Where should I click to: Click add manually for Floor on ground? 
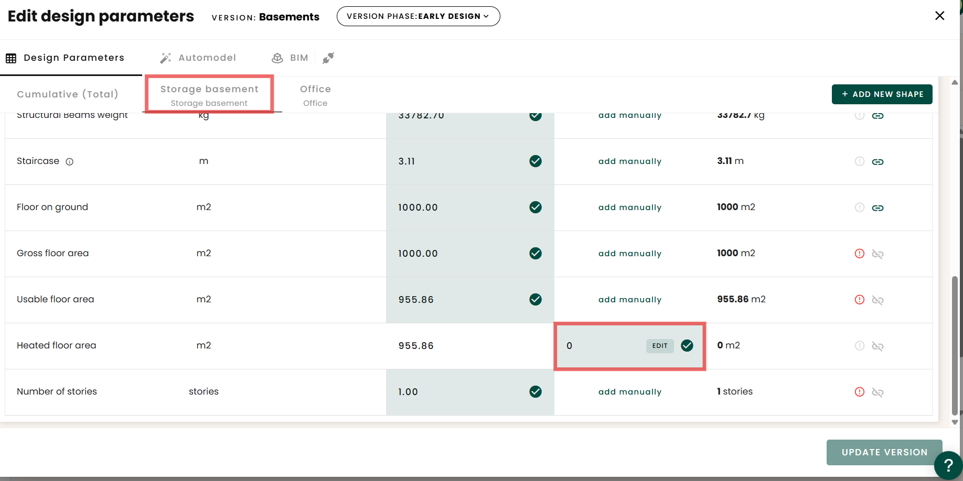(x=630, y=207)
